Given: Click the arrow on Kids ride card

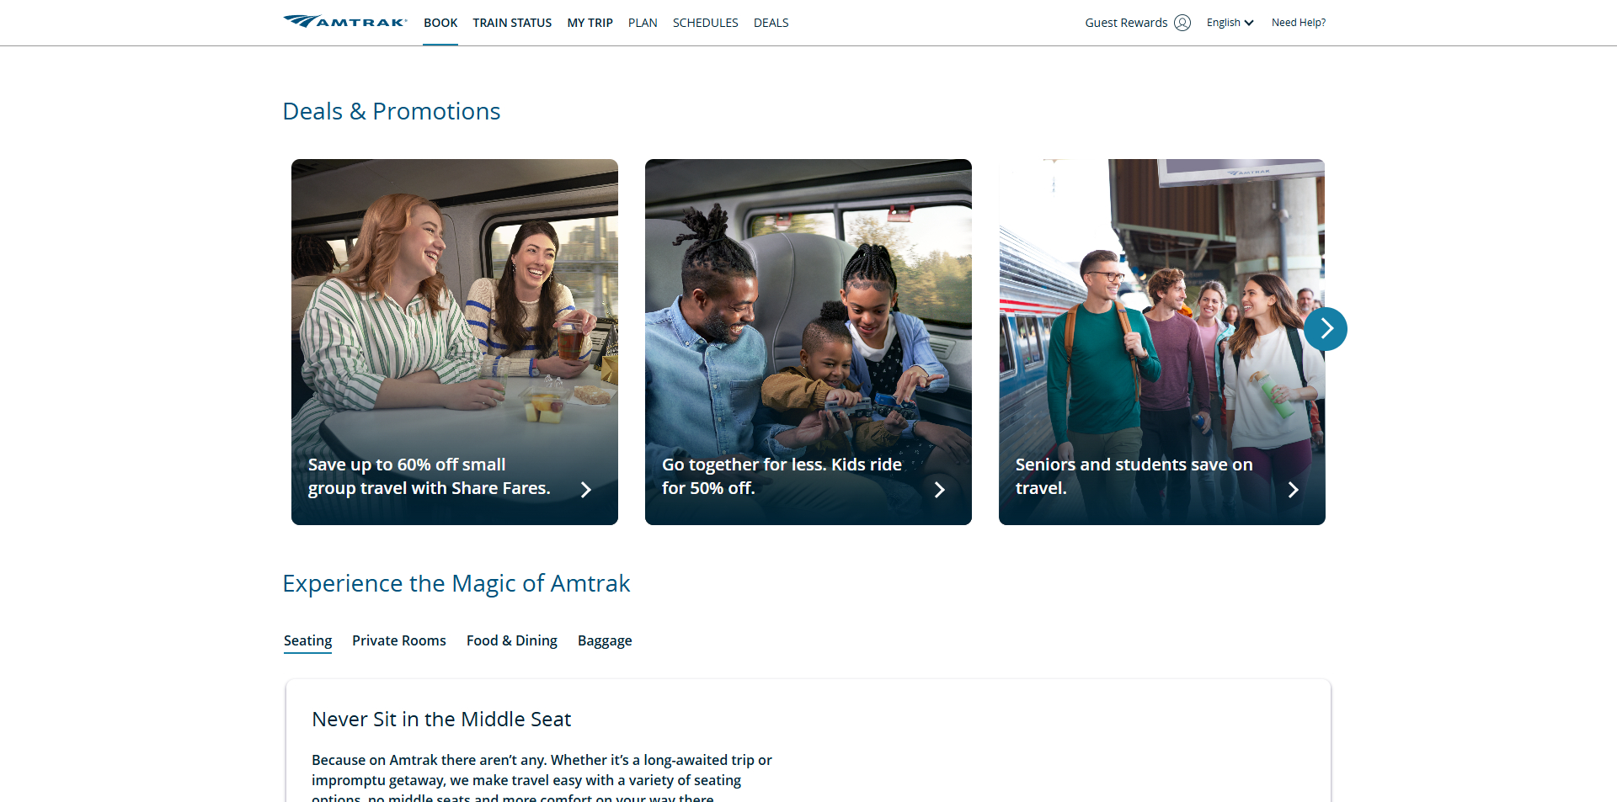Looking at the screenshot, I should point(940,490).
